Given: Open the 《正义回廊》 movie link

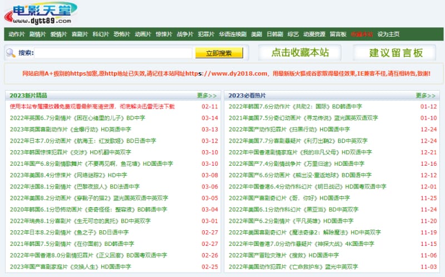Looking at the screenshot, I should click(88, 255).
